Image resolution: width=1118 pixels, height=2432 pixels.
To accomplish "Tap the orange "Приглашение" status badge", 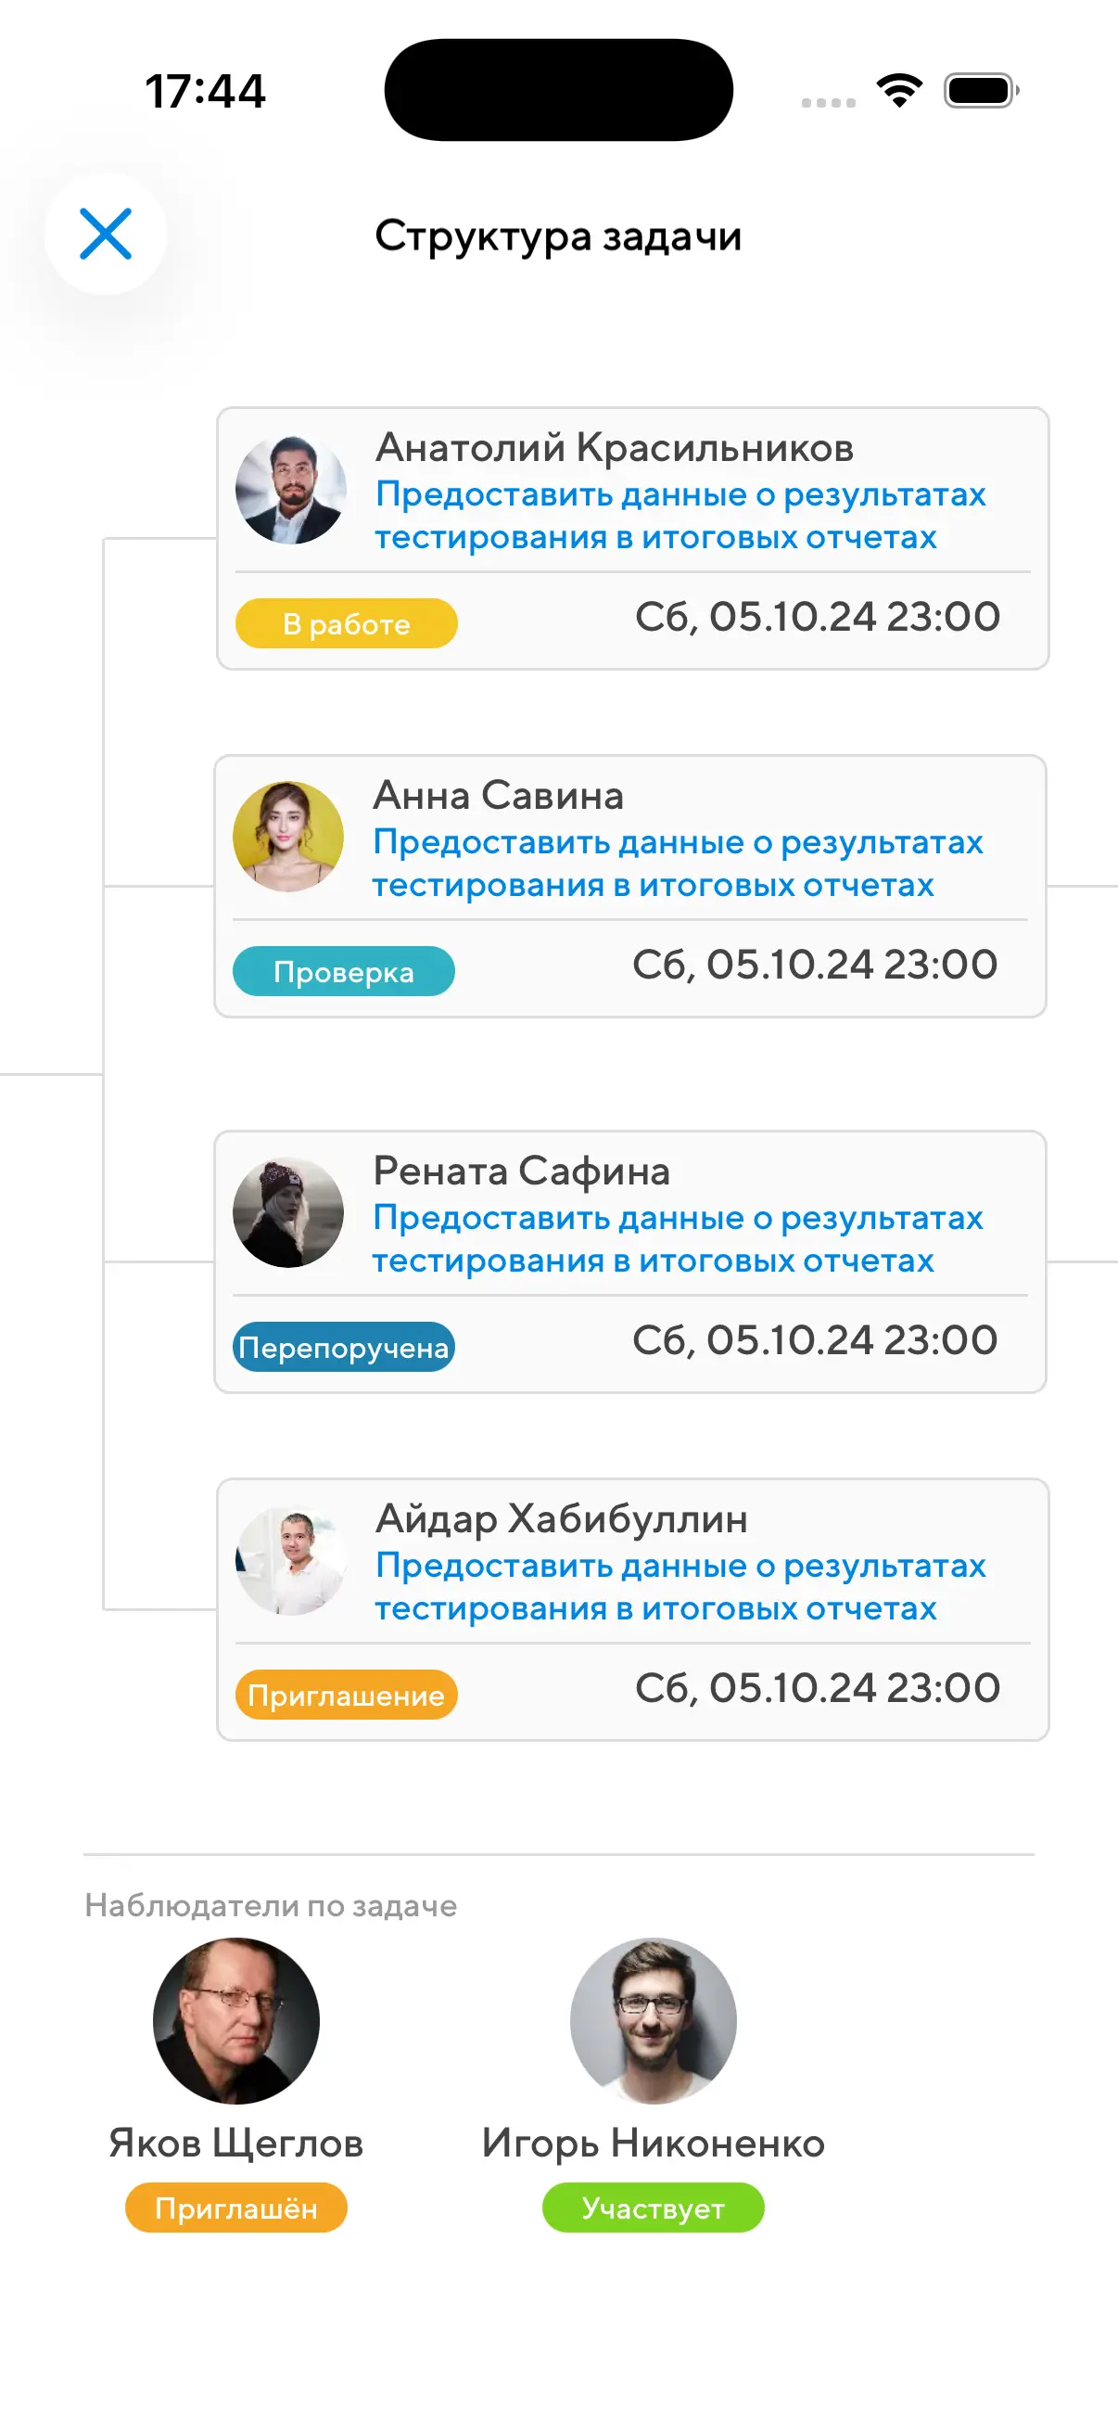I will click(347, 1695).
